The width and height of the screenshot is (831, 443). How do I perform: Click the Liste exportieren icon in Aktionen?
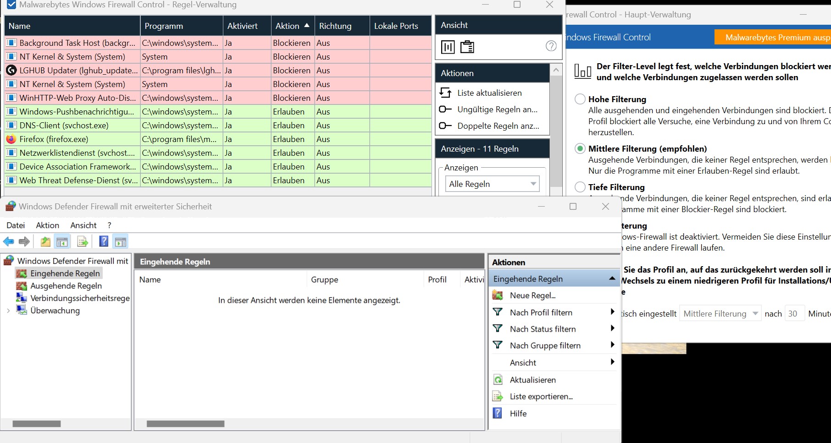pyautogui.click(x=498, y=396)
